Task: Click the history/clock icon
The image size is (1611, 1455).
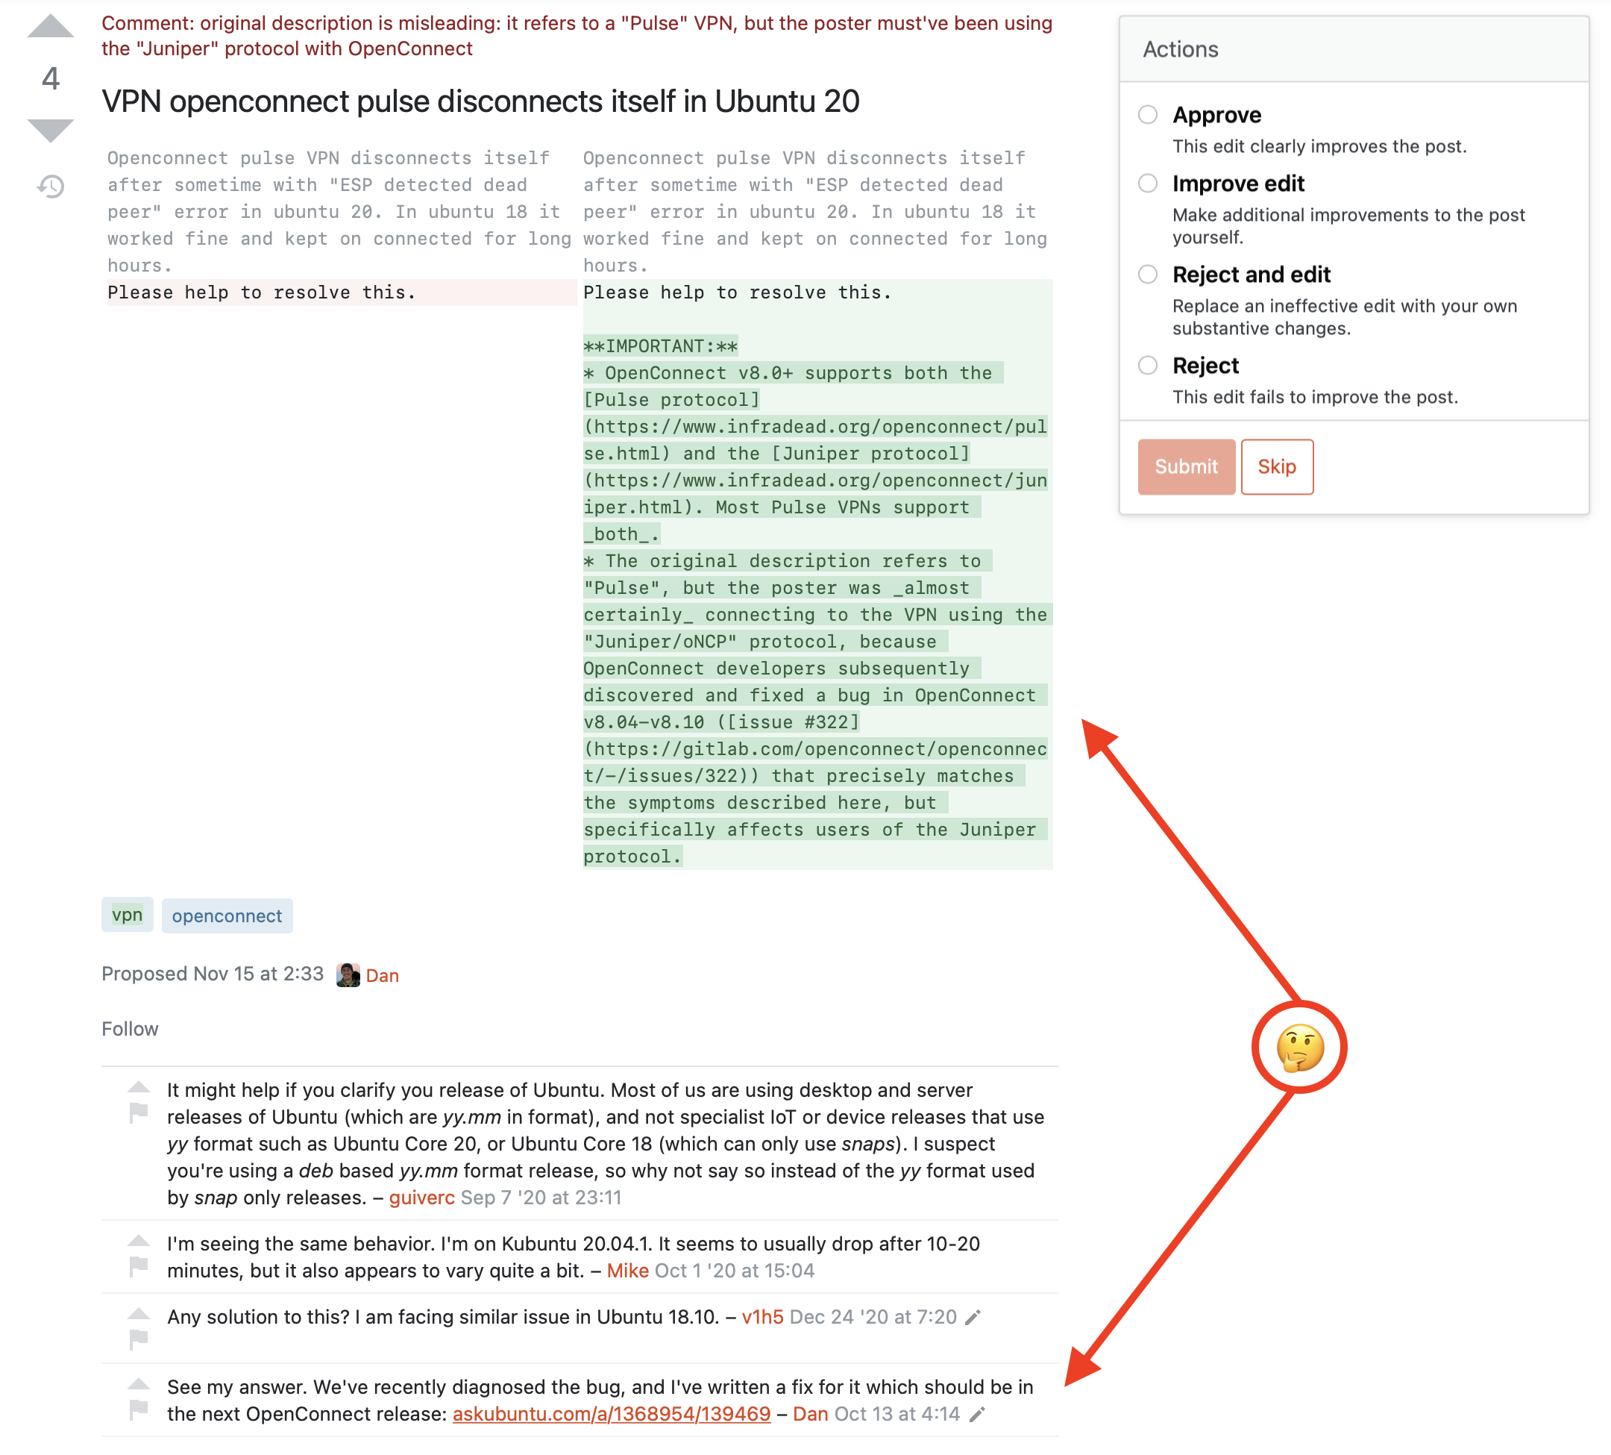Action: click(49, 185)
